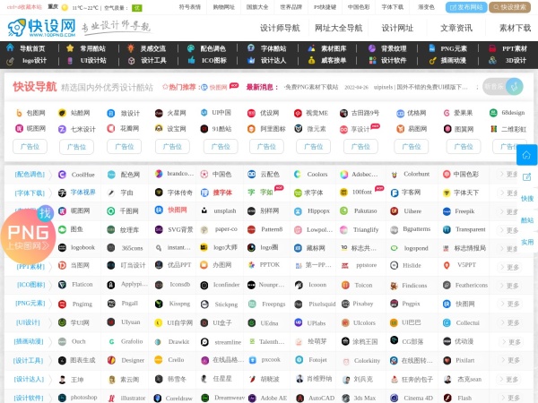Open the 免费PNG素材下载站 news link

(x=311, y=87)
